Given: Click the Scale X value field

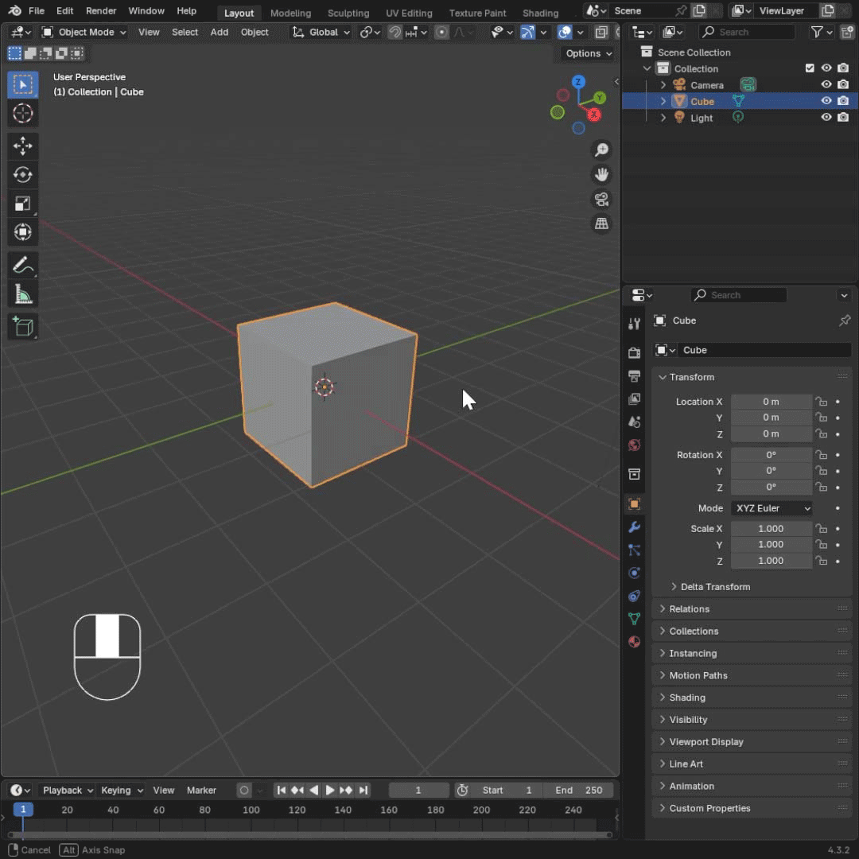Looking at the screenshot, I should coord(771,528).
